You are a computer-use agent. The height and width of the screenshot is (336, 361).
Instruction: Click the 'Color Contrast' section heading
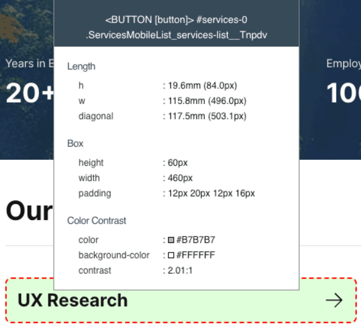click(97, 221)
